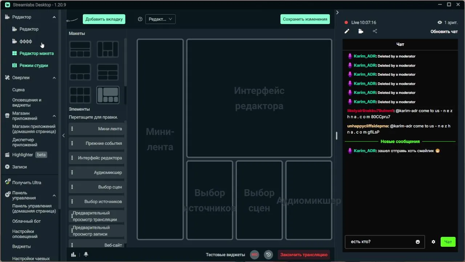This screenshot has height=262, width=465.
Task: Click the Интерфейс редактора layout slot
Action: point(259,98)
